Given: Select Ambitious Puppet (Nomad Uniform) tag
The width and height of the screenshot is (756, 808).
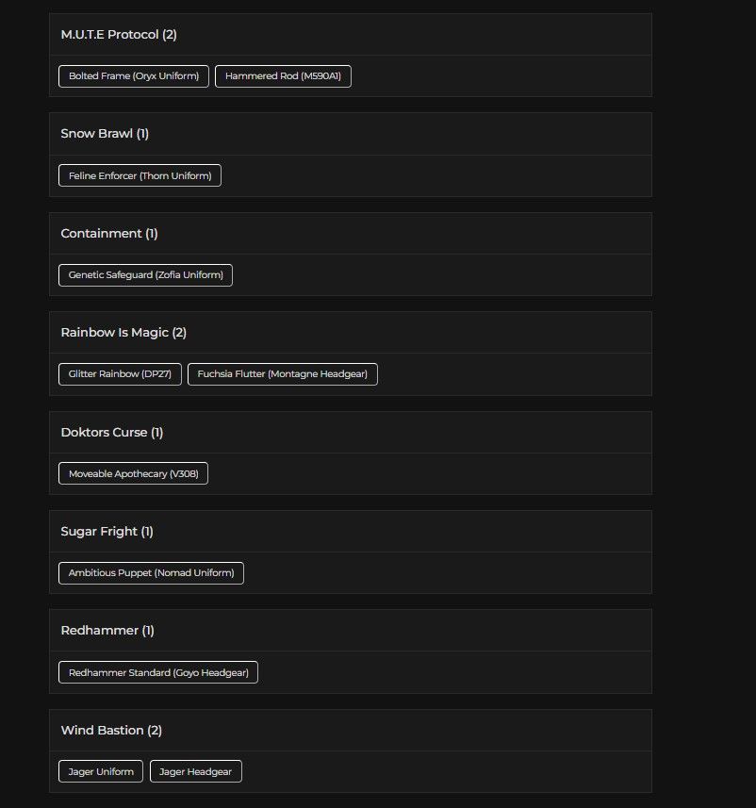Looking at the screenshot, I should (x=151, y=573).
